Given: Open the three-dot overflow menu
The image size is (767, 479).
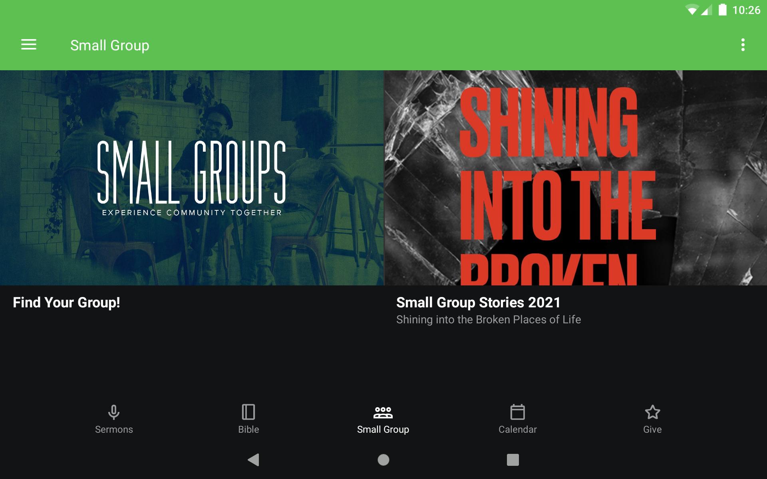Looking at the screenshot, I should pyautogui.click(x=743, y=45).
